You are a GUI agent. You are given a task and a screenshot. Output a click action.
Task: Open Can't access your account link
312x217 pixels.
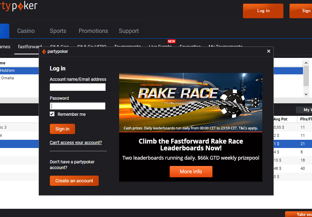tap(76, 143)
